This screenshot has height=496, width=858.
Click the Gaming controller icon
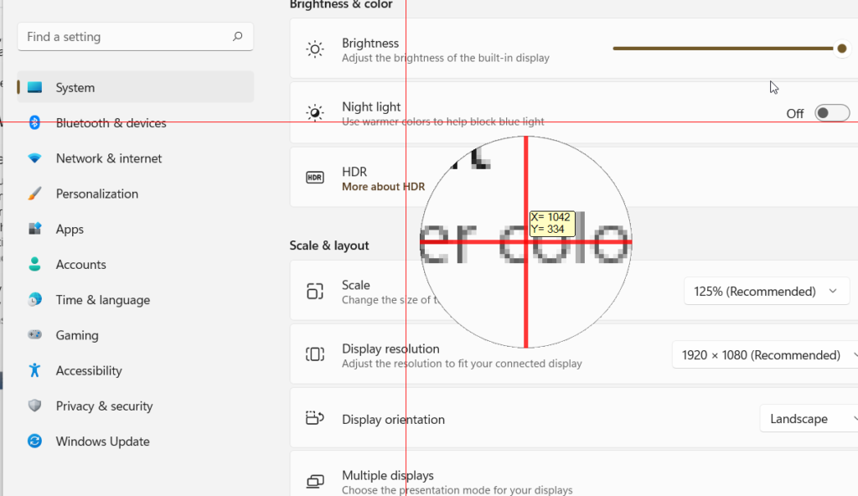pyautogui.click(x=34, y=334)
